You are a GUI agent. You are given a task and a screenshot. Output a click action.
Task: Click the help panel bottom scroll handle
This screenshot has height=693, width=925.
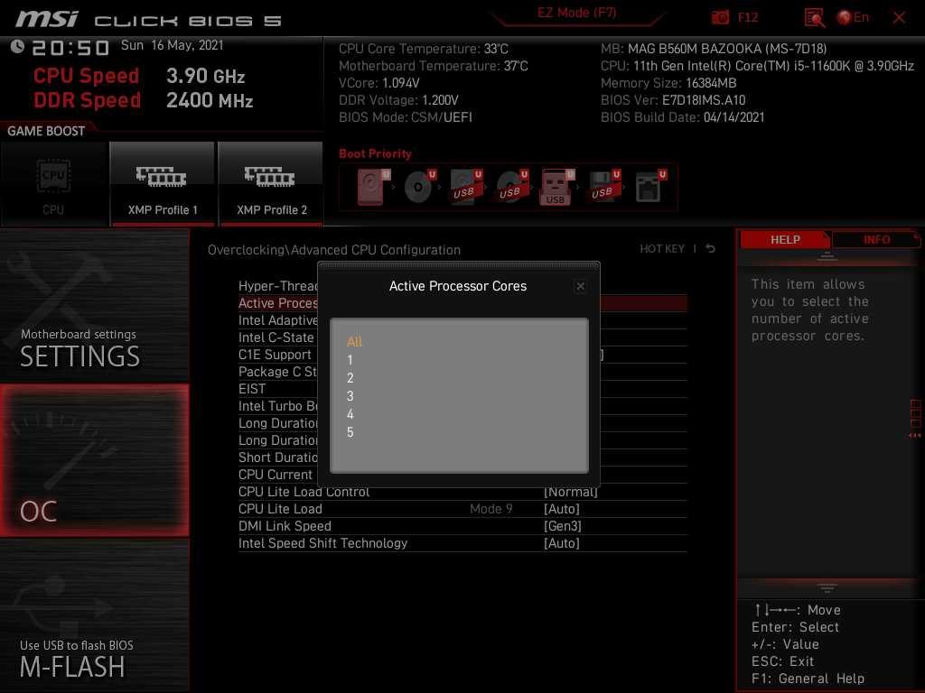pos(827,588)
